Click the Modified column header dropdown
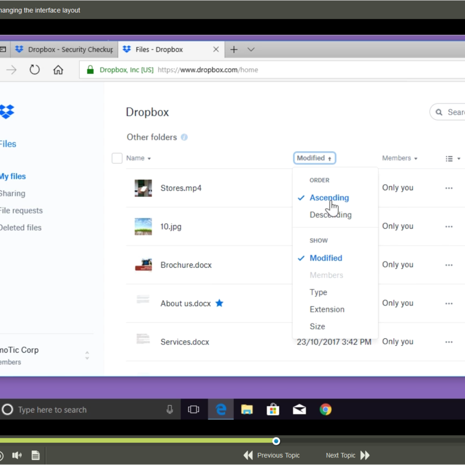 pyautogui.click(x=314, y=158)
